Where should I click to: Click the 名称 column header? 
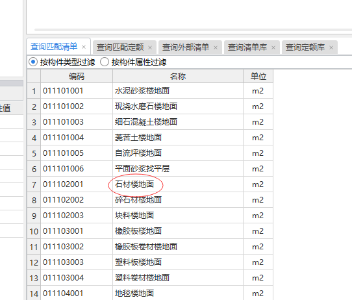coord(178,76)
